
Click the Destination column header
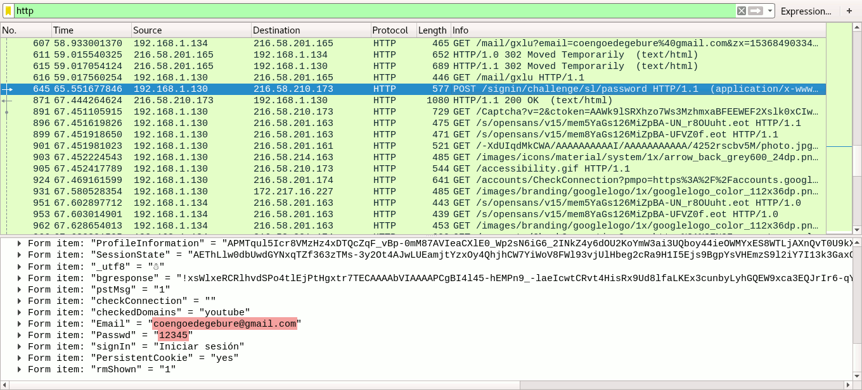tap(310, 30)
